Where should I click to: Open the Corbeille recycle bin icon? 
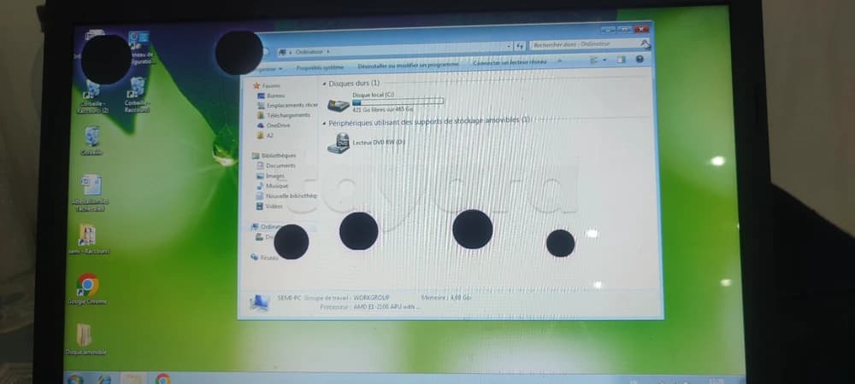[x=91, y=138]
